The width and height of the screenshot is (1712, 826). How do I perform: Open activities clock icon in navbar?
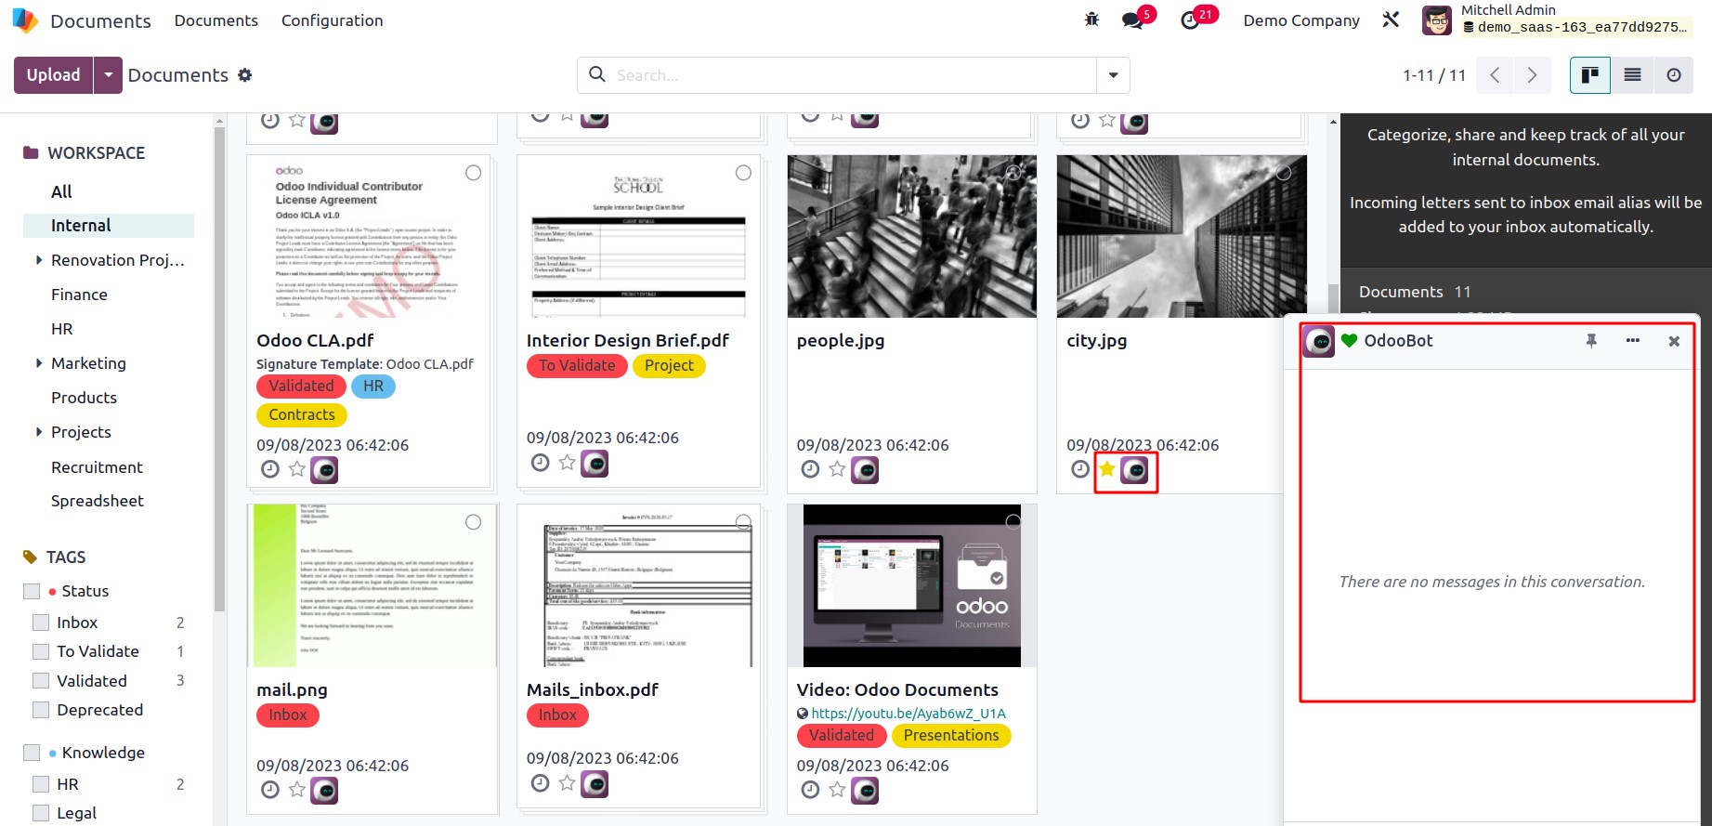click(x=1190, y=20)
